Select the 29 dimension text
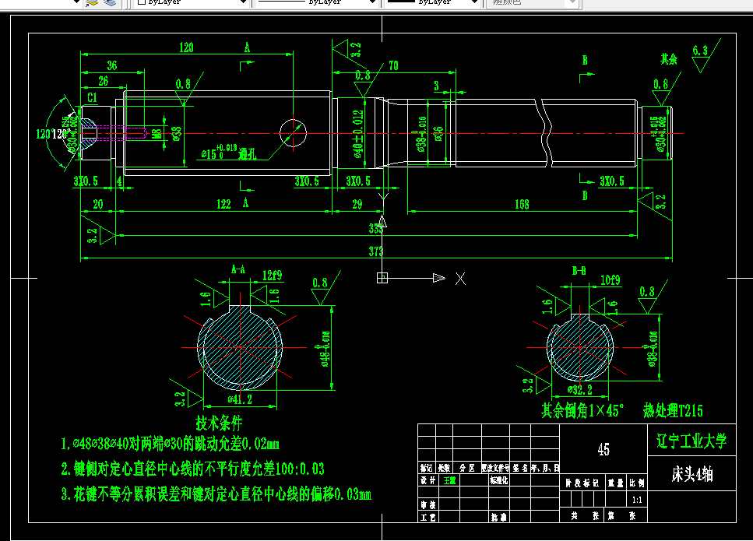The image size is (753, 541). (357, 204)
